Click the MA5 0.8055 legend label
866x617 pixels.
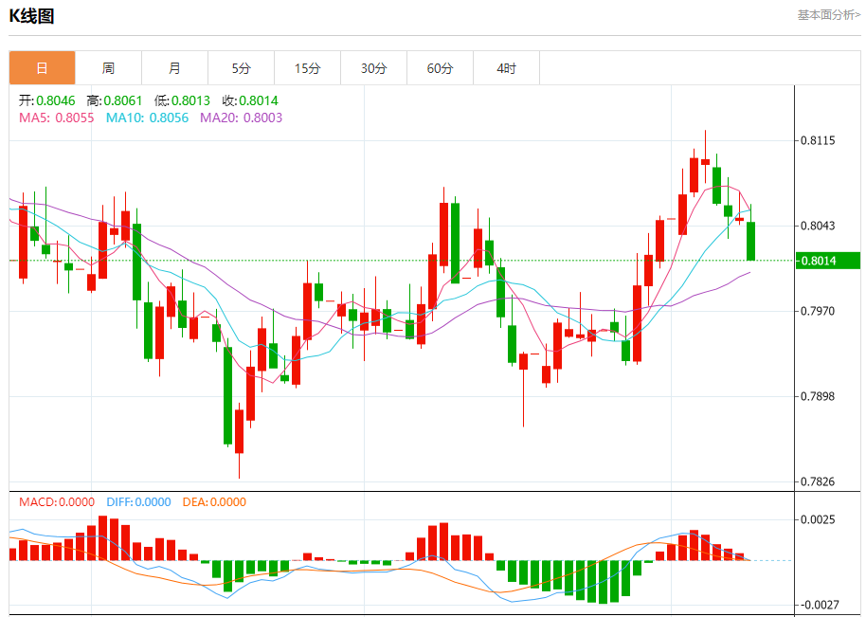(56, 118)
